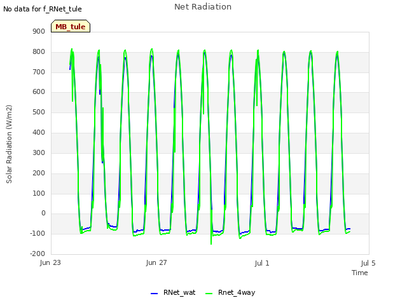Screen dimensions: 407x305
Task: Click the green Rnet_4way legend swatch
Action: [209, 294]
